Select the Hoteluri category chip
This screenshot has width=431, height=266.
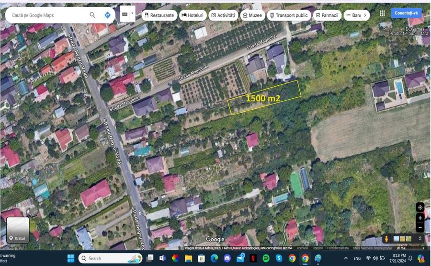(x=193, y=15)
